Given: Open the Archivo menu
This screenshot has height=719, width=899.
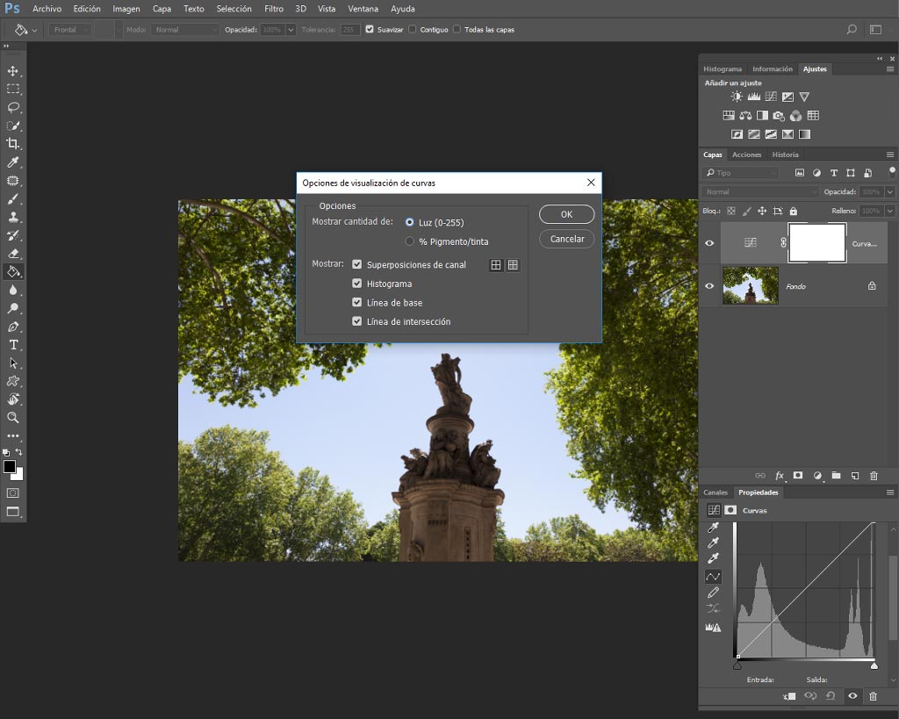Looking at the screenshot, I should coord(47,9).
